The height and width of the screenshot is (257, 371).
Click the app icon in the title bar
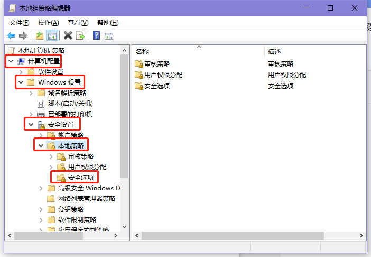[x=12, y=8]
